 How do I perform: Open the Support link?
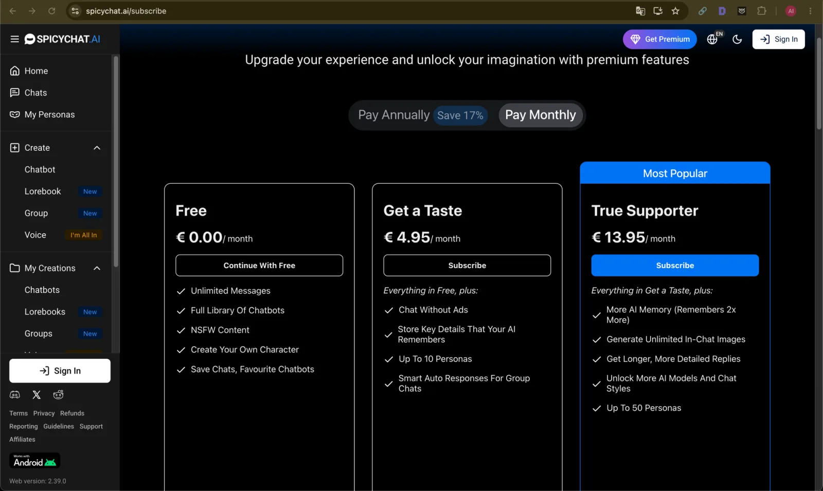pos(91,426)
